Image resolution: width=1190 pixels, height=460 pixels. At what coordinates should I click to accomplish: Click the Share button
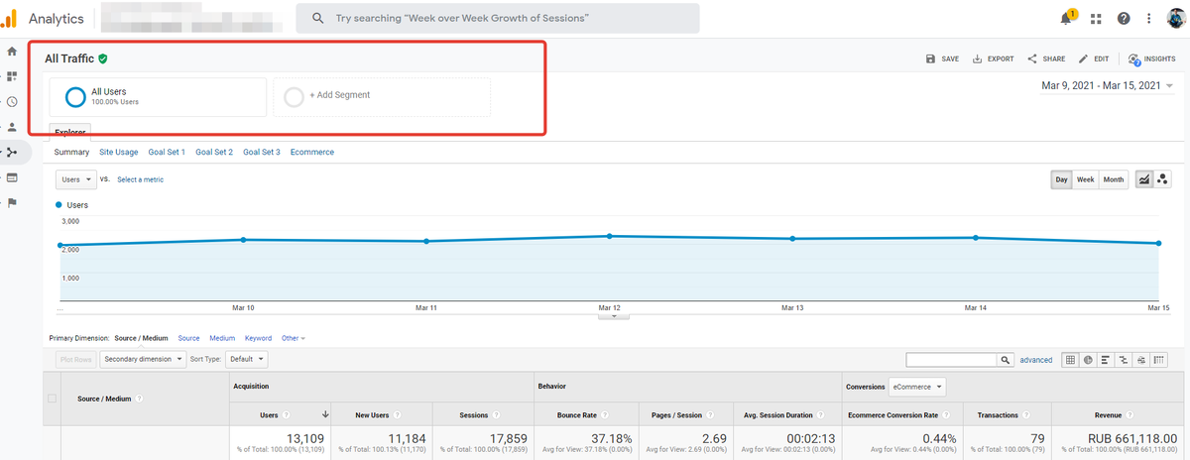[x=1046, y=59]
